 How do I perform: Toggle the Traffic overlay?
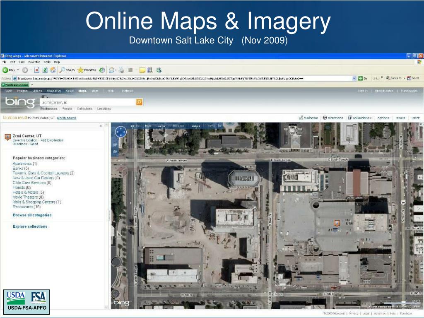click(x=211, y=126)
